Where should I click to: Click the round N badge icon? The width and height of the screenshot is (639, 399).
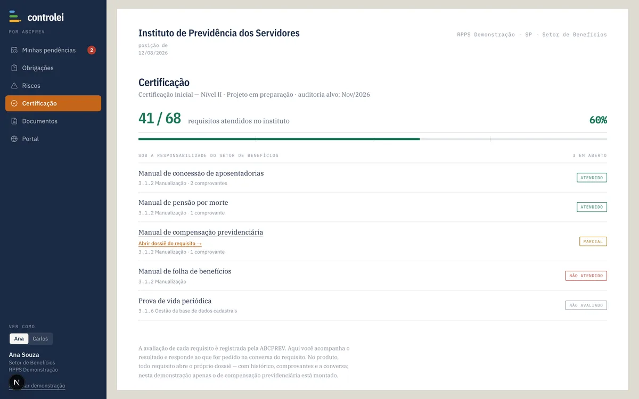click(x=17, y=382)
